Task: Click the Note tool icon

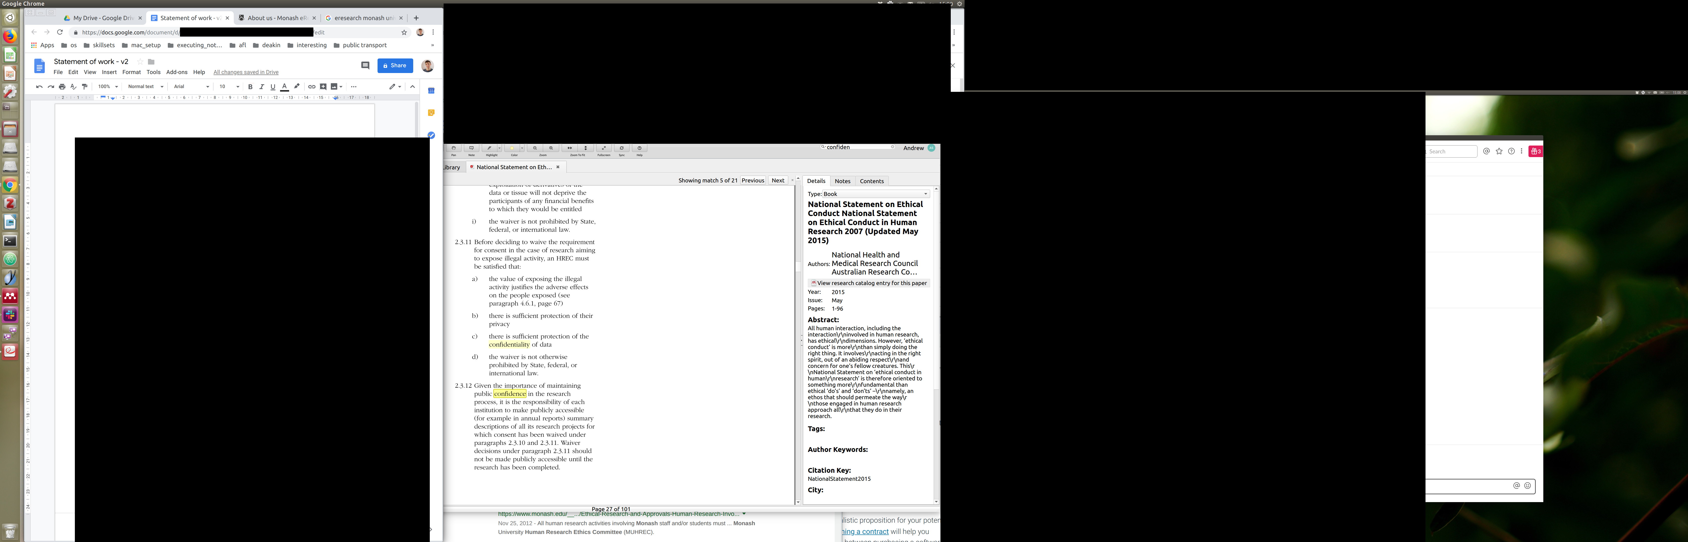Action: [471, 149]
